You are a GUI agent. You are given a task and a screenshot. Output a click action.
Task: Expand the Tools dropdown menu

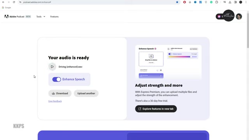(40, 16)
